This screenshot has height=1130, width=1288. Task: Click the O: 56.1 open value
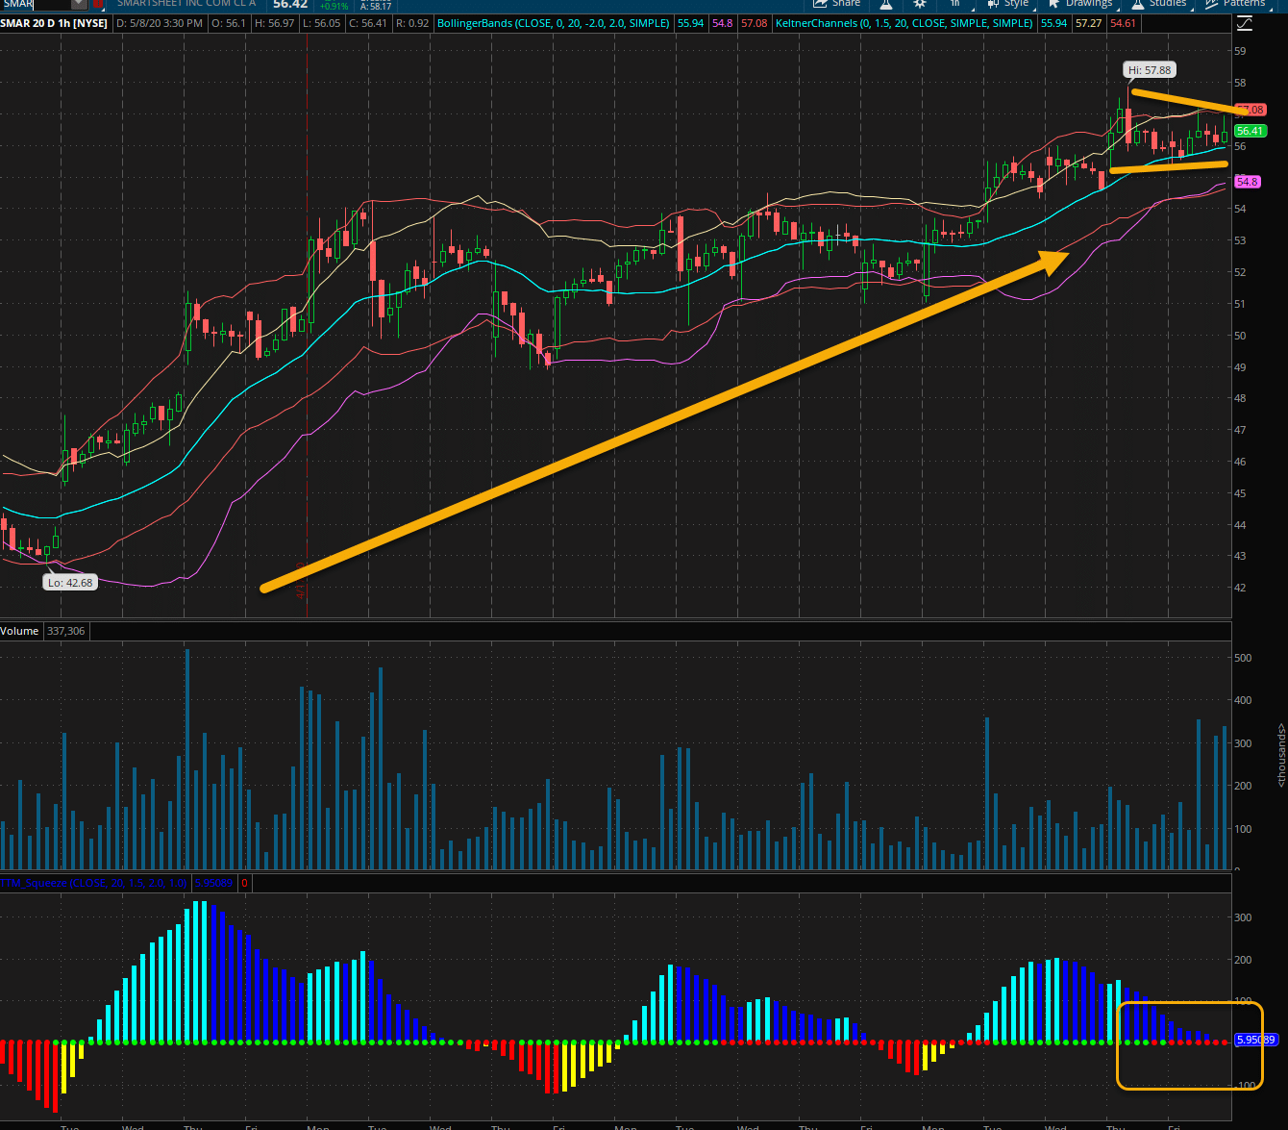pos(230,23)
